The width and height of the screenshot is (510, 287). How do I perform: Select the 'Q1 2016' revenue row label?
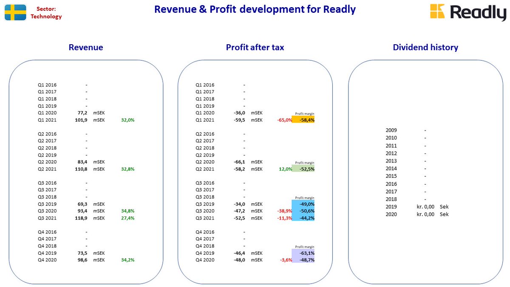tap(47, 85)
